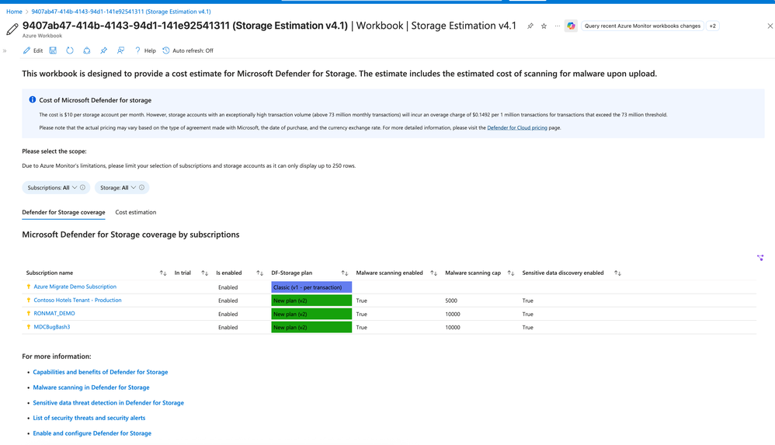Sort by Malware scanning cap column arrows

coord(510,273)
